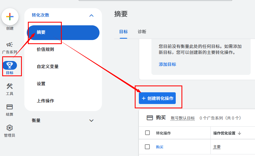255x156 pixels.
Task: Click the card icon beside 购买 heading
Action: pos(150,118)
